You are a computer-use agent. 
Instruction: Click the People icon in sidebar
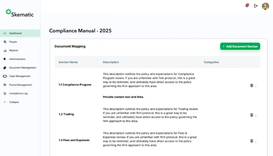(5, 42)
